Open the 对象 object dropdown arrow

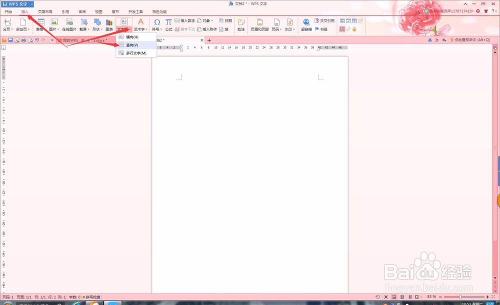point(212,20)
